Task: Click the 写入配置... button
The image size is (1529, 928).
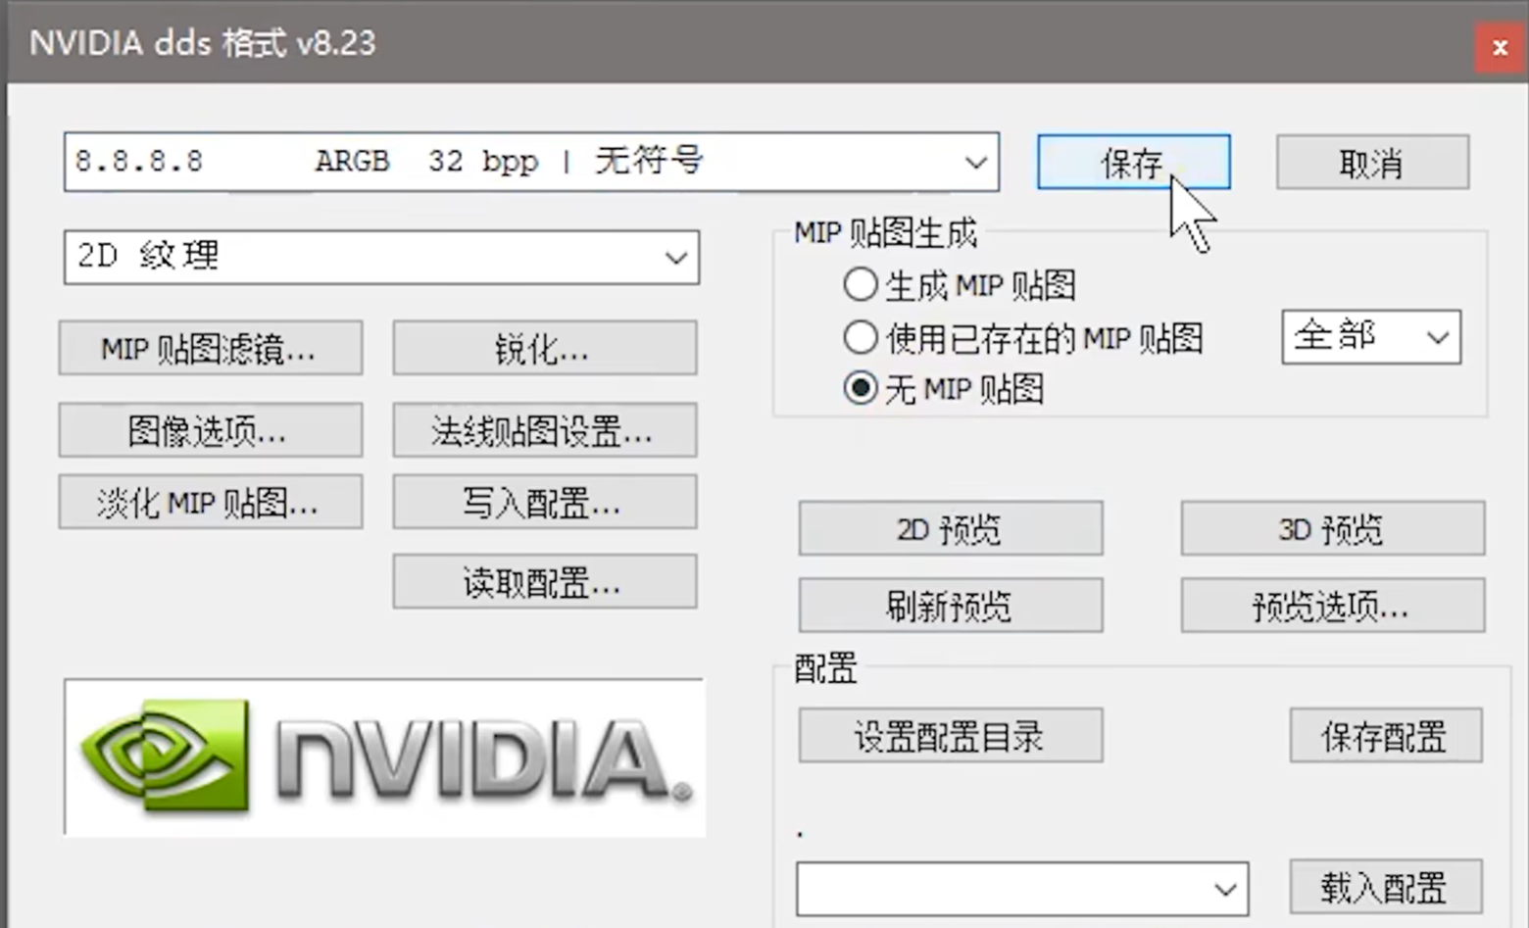Action: 545,503
